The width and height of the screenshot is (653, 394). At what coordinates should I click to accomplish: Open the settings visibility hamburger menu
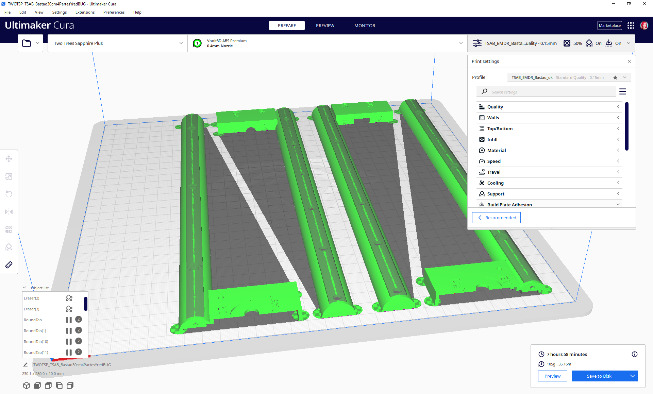(623, 91)
